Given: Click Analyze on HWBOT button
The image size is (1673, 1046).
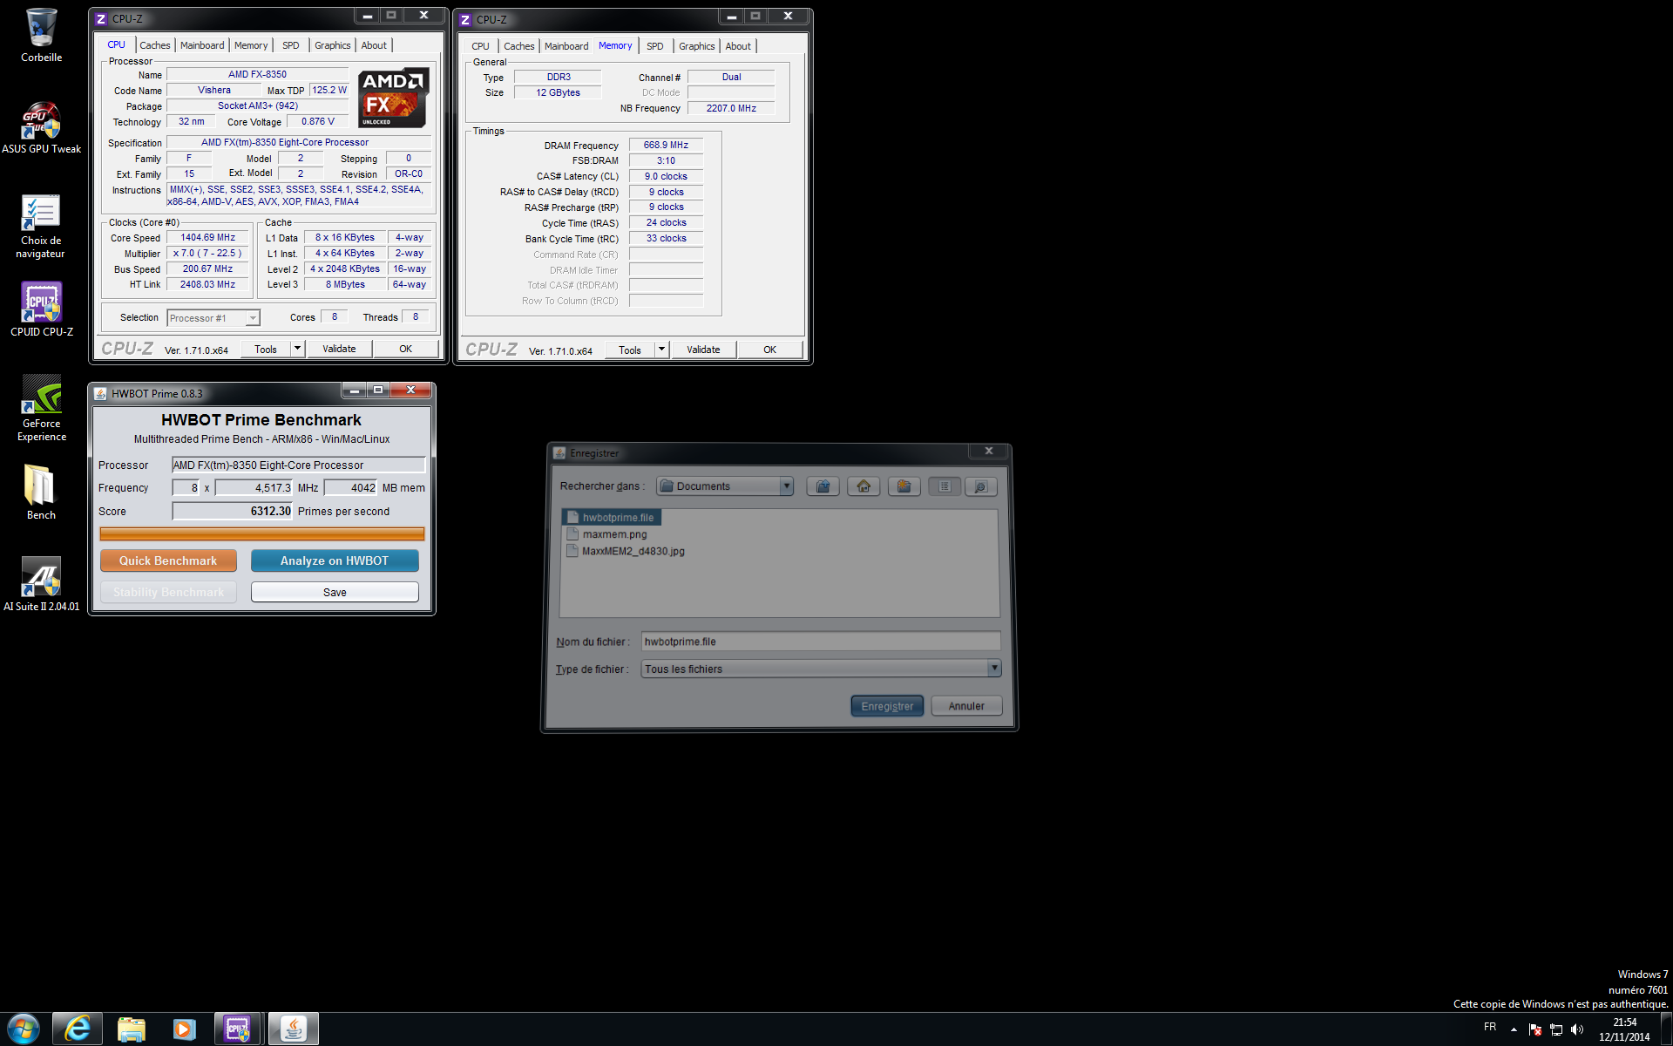Looking at the screenshot, I should tap(335, 560).
